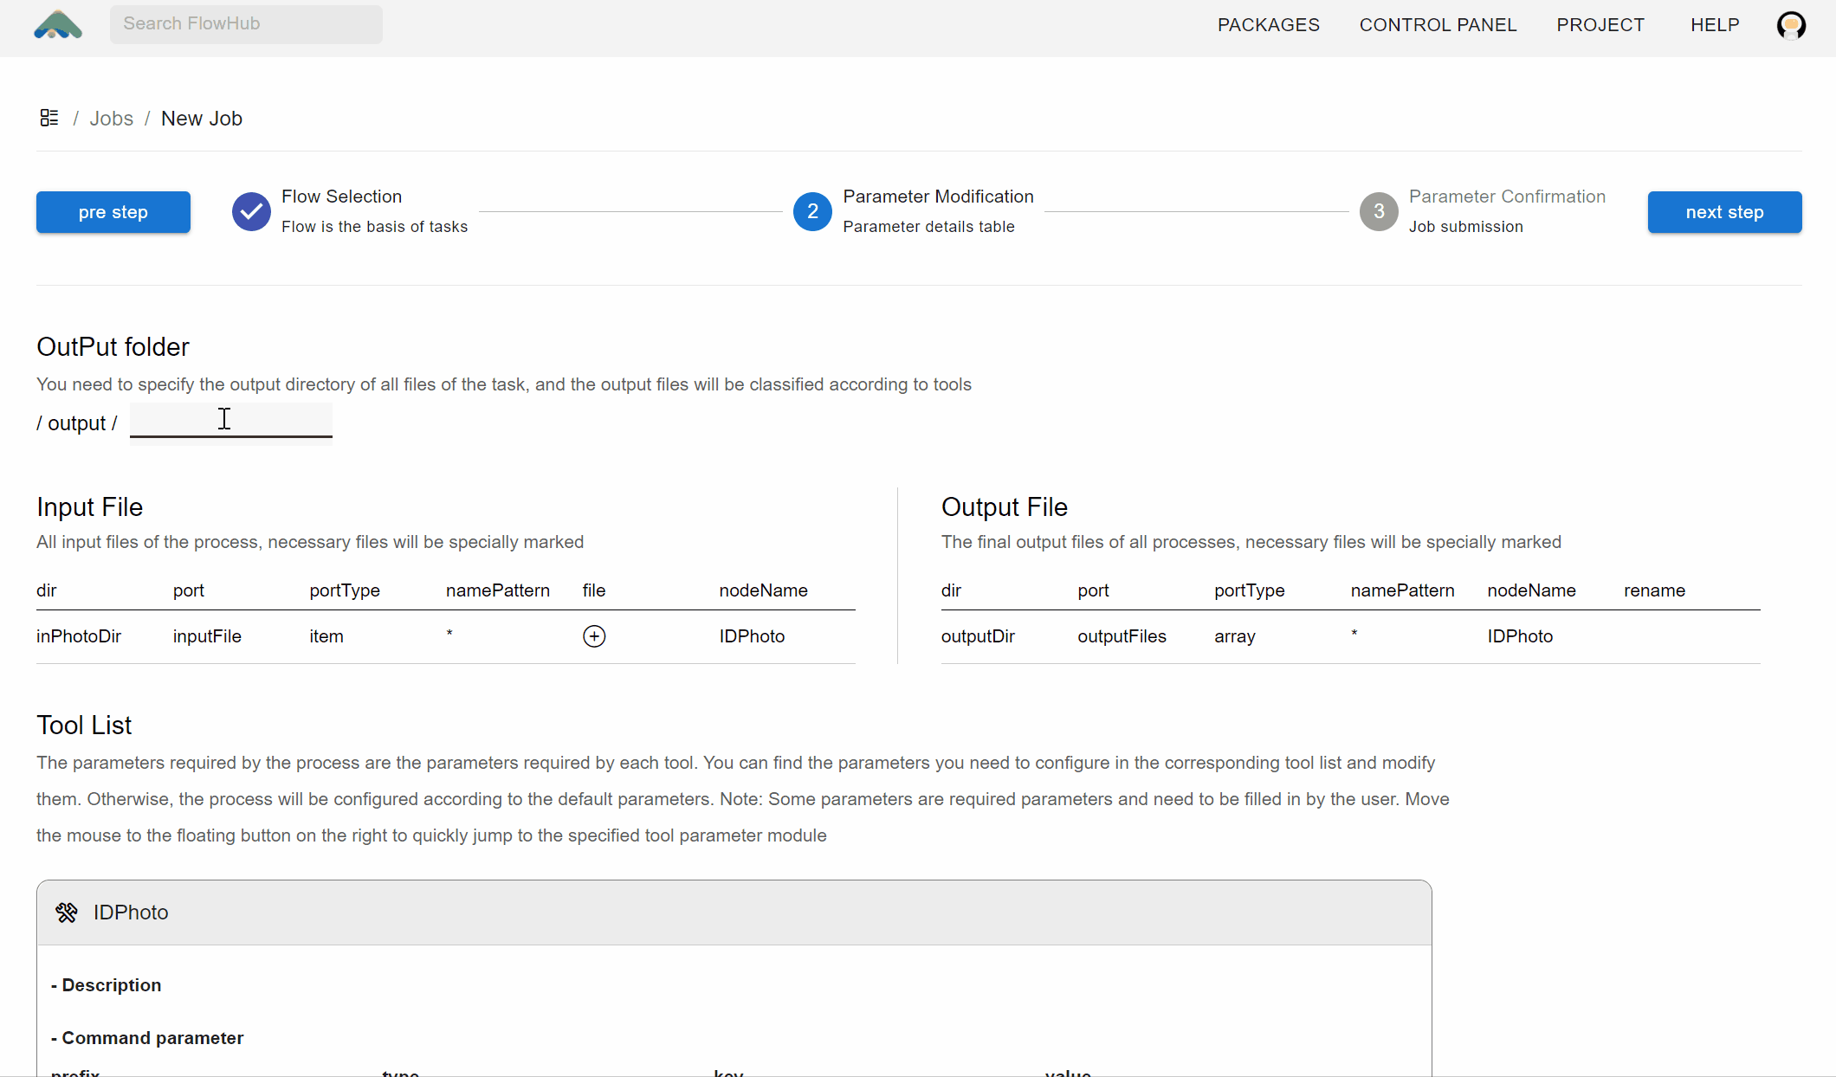Click the FlowHub logo icon
Image resolution: width=1836 pixels, height=1077 pixels.
pos(58,25)
